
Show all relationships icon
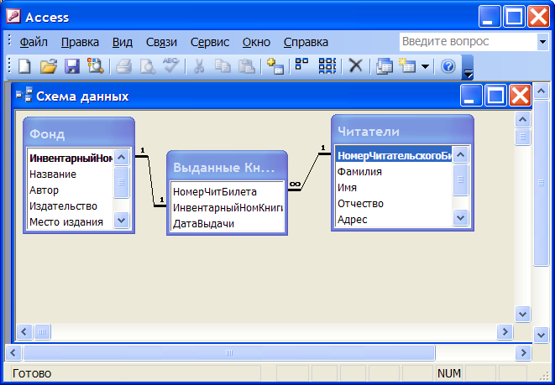(327, 65)
